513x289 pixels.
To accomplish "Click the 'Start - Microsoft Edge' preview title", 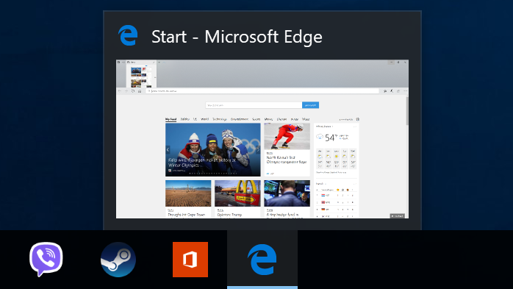I will pos(237,36).
